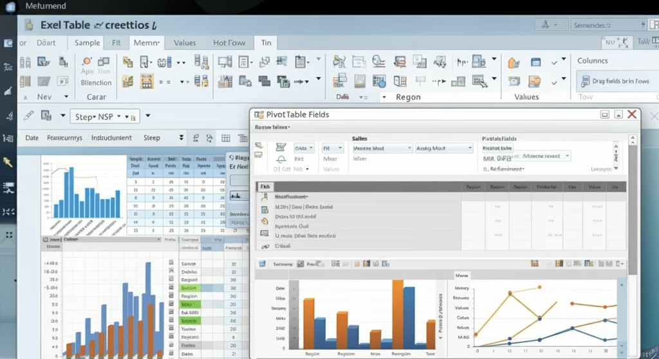The width and height of the screenshot is (659, 359).
Task: Open the Values ribbon tab
Action: click(x=185, y=43)
